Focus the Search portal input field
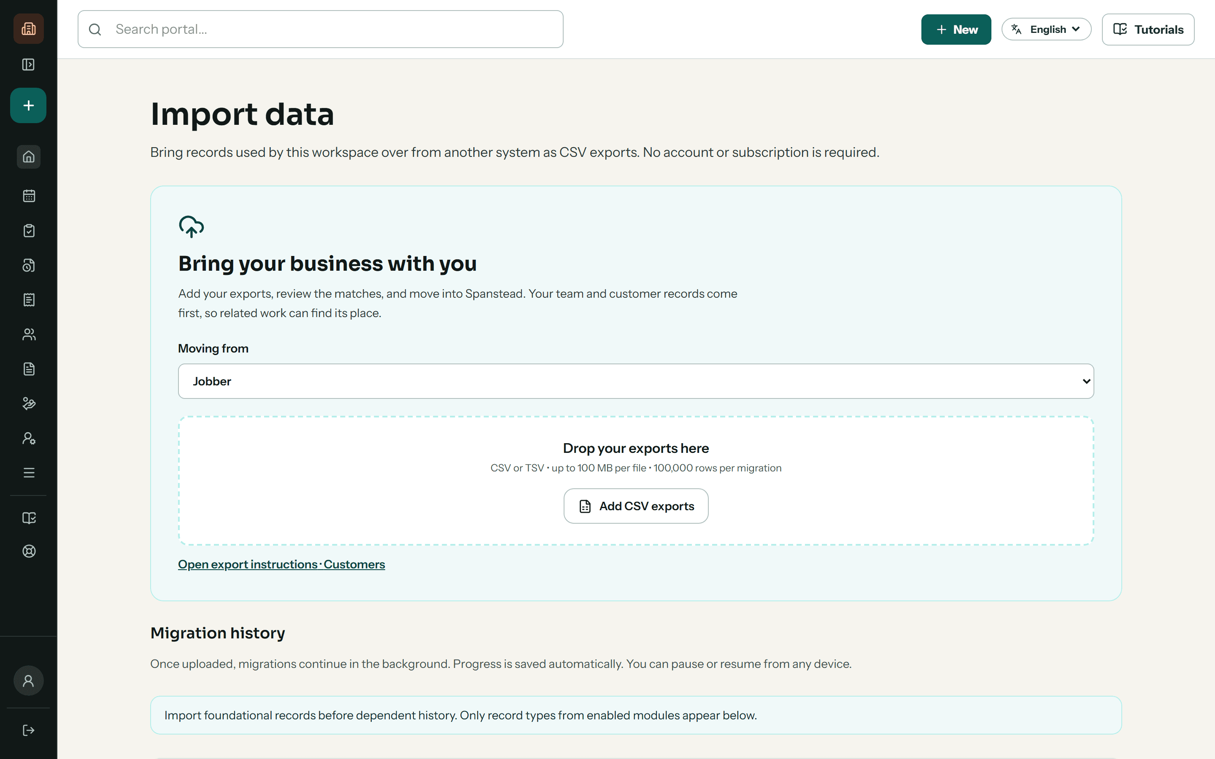This screenshot has width=1215, height=759. (x=320, y=29)
